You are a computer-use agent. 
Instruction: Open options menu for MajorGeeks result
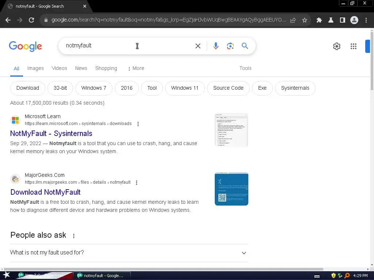137,183
